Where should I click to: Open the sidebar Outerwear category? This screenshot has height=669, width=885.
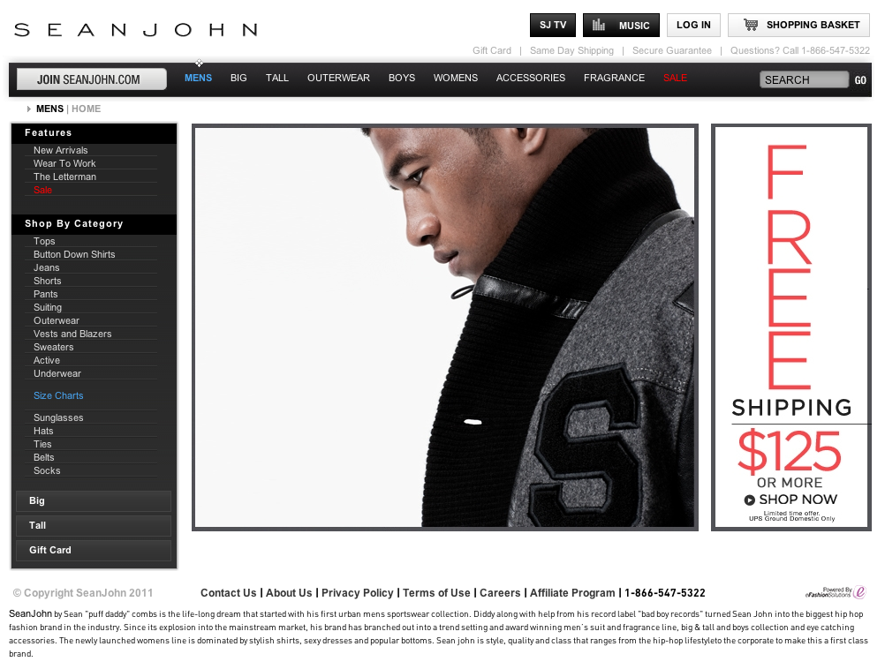pyautogui.click(x=56, y=320)
